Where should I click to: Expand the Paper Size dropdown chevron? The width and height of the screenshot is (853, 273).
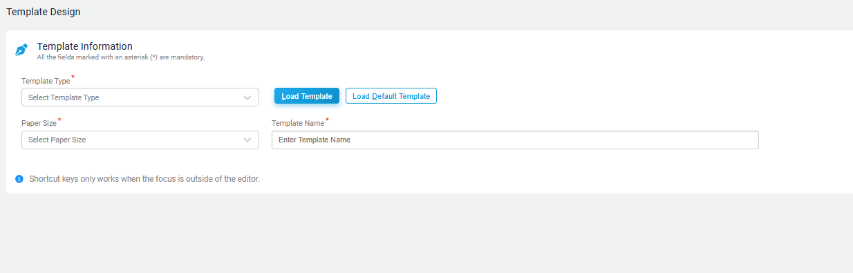click(247, 140)
